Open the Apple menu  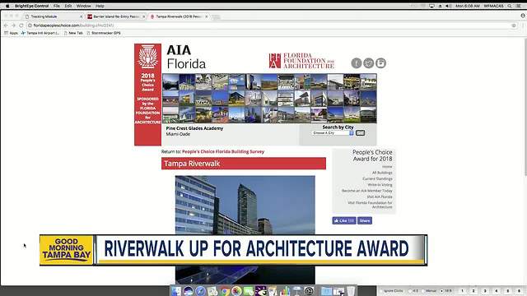[x=7, y=6]
